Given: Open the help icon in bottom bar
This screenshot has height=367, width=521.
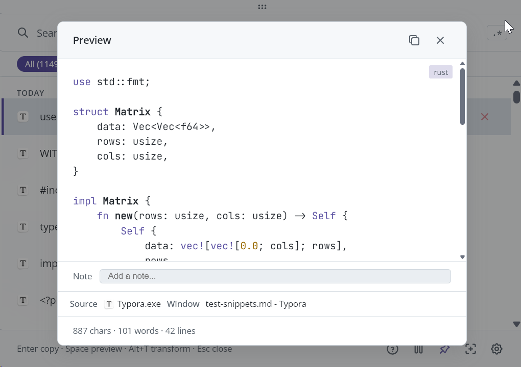Looking at the screenshot, I should point(393,349).
